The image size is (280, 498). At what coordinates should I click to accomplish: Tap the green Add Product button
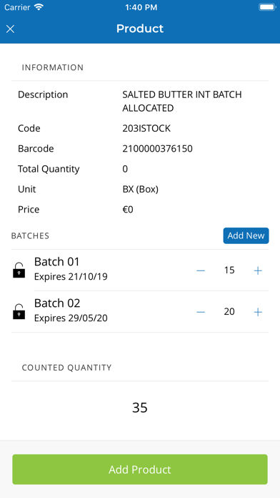click(140, 469)
